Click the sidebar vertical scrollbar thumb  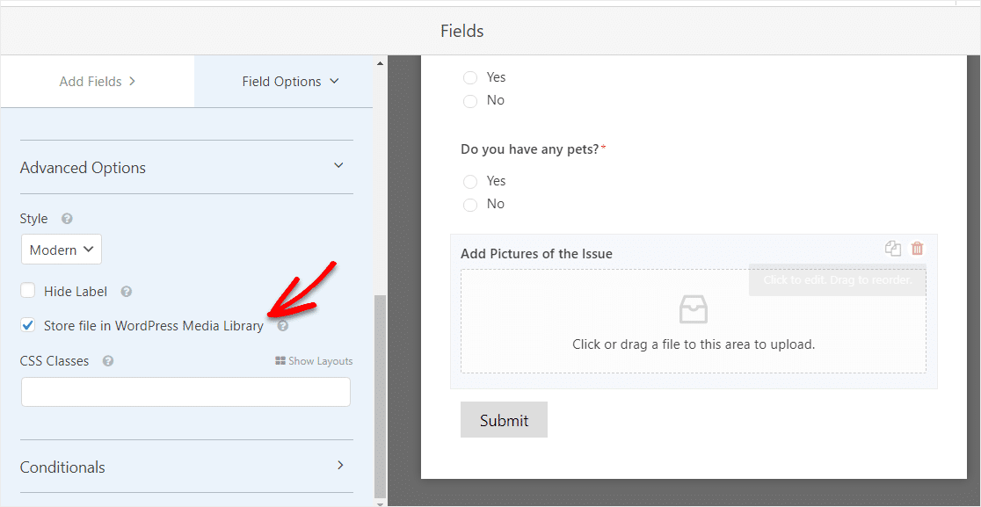tap(380, 395)
